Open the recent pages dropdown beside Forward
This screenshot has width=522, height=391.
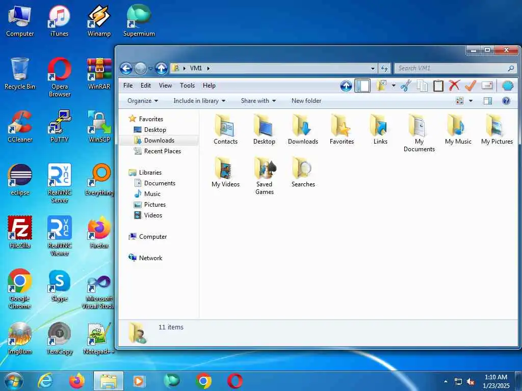150,69
